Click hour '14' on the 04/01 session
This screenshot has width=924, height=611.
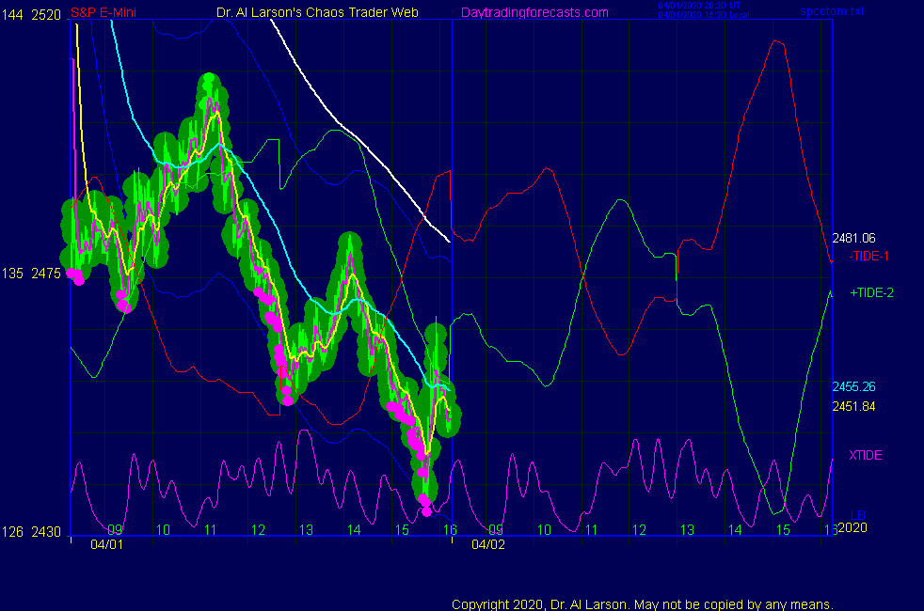pyautogui.click(x=354, y=530)
